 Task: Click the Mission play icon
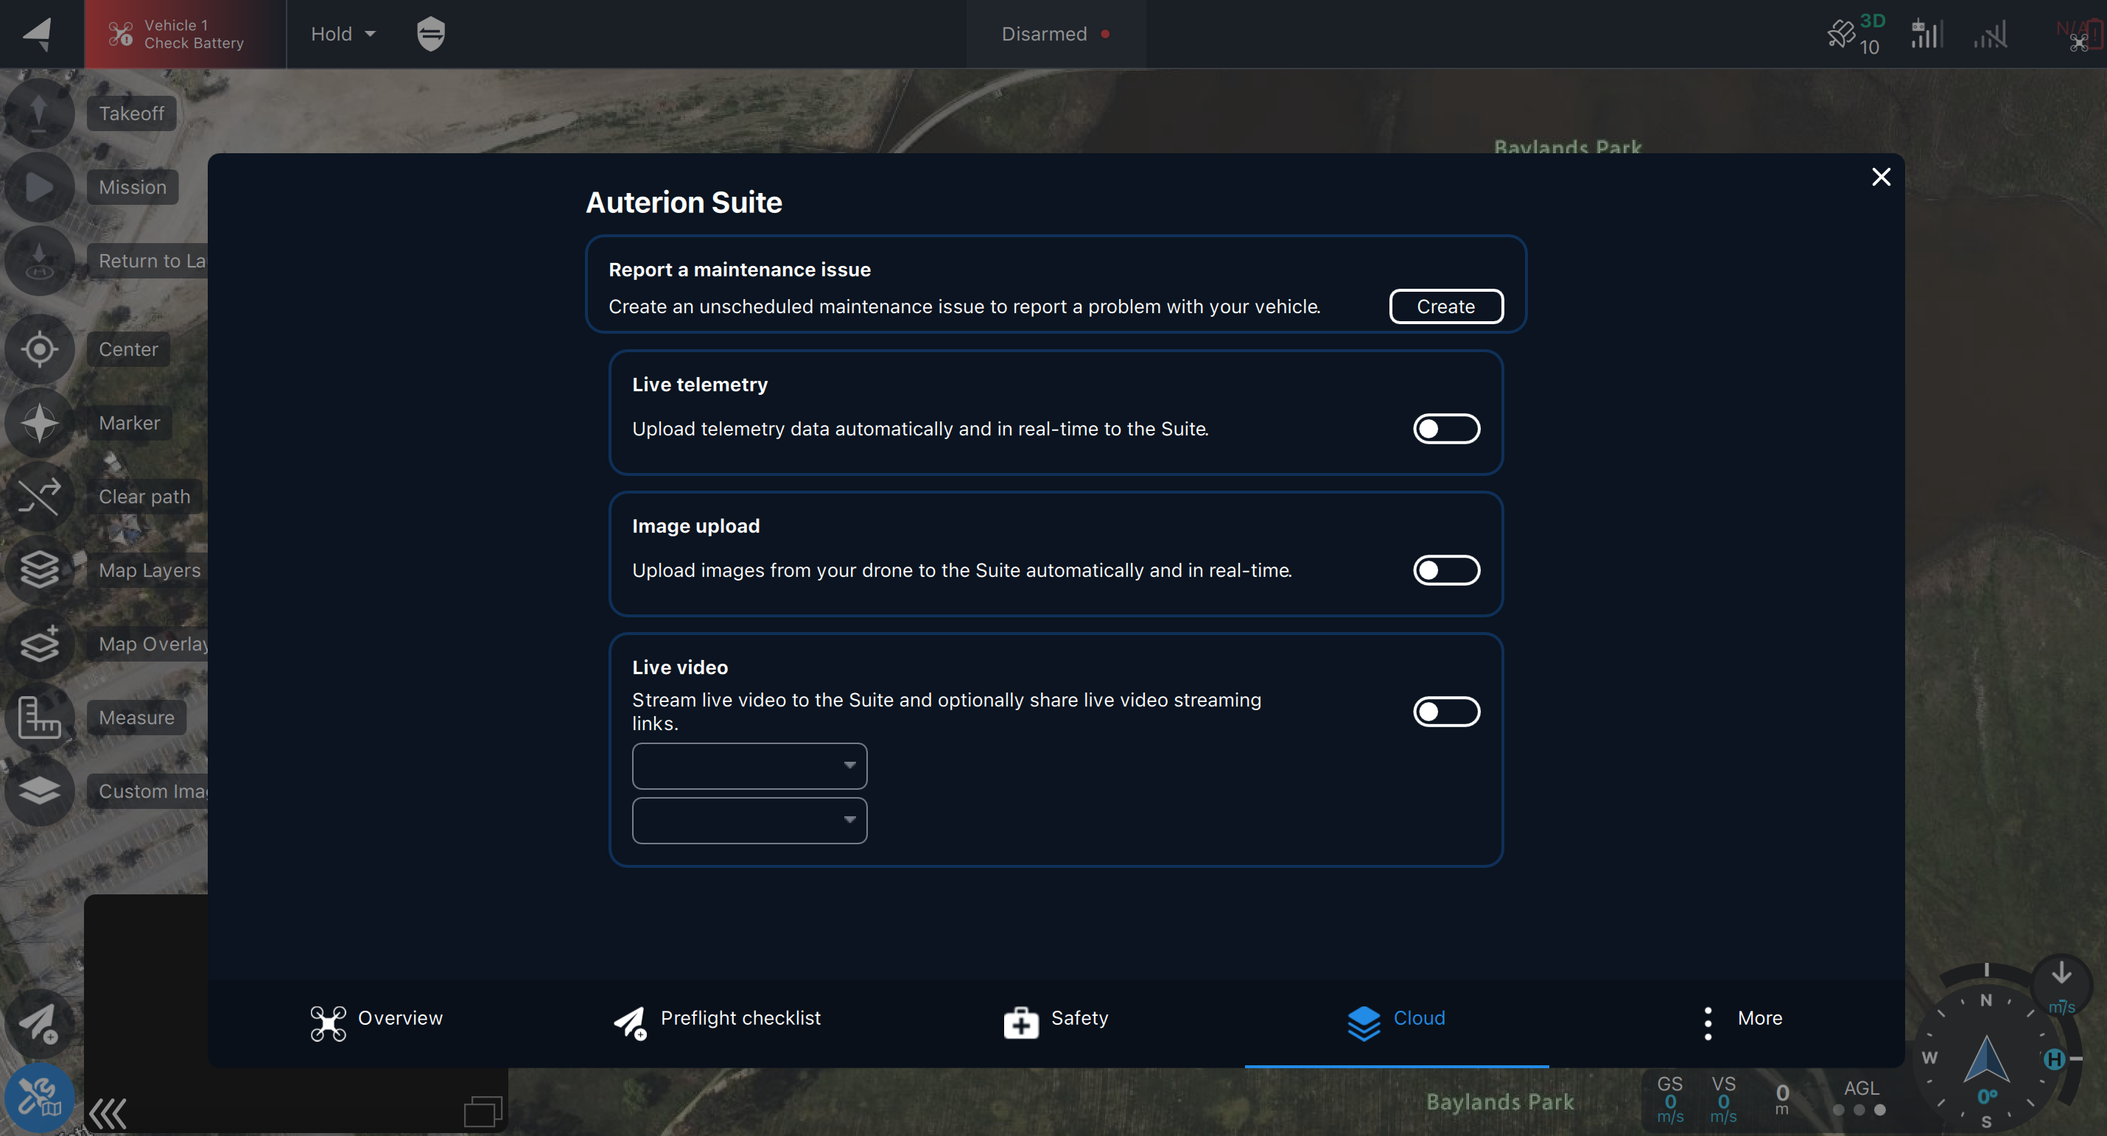pos(38,187)
